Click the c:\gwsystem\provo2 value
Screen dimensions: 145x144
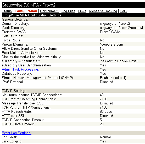tap(115, 23)
